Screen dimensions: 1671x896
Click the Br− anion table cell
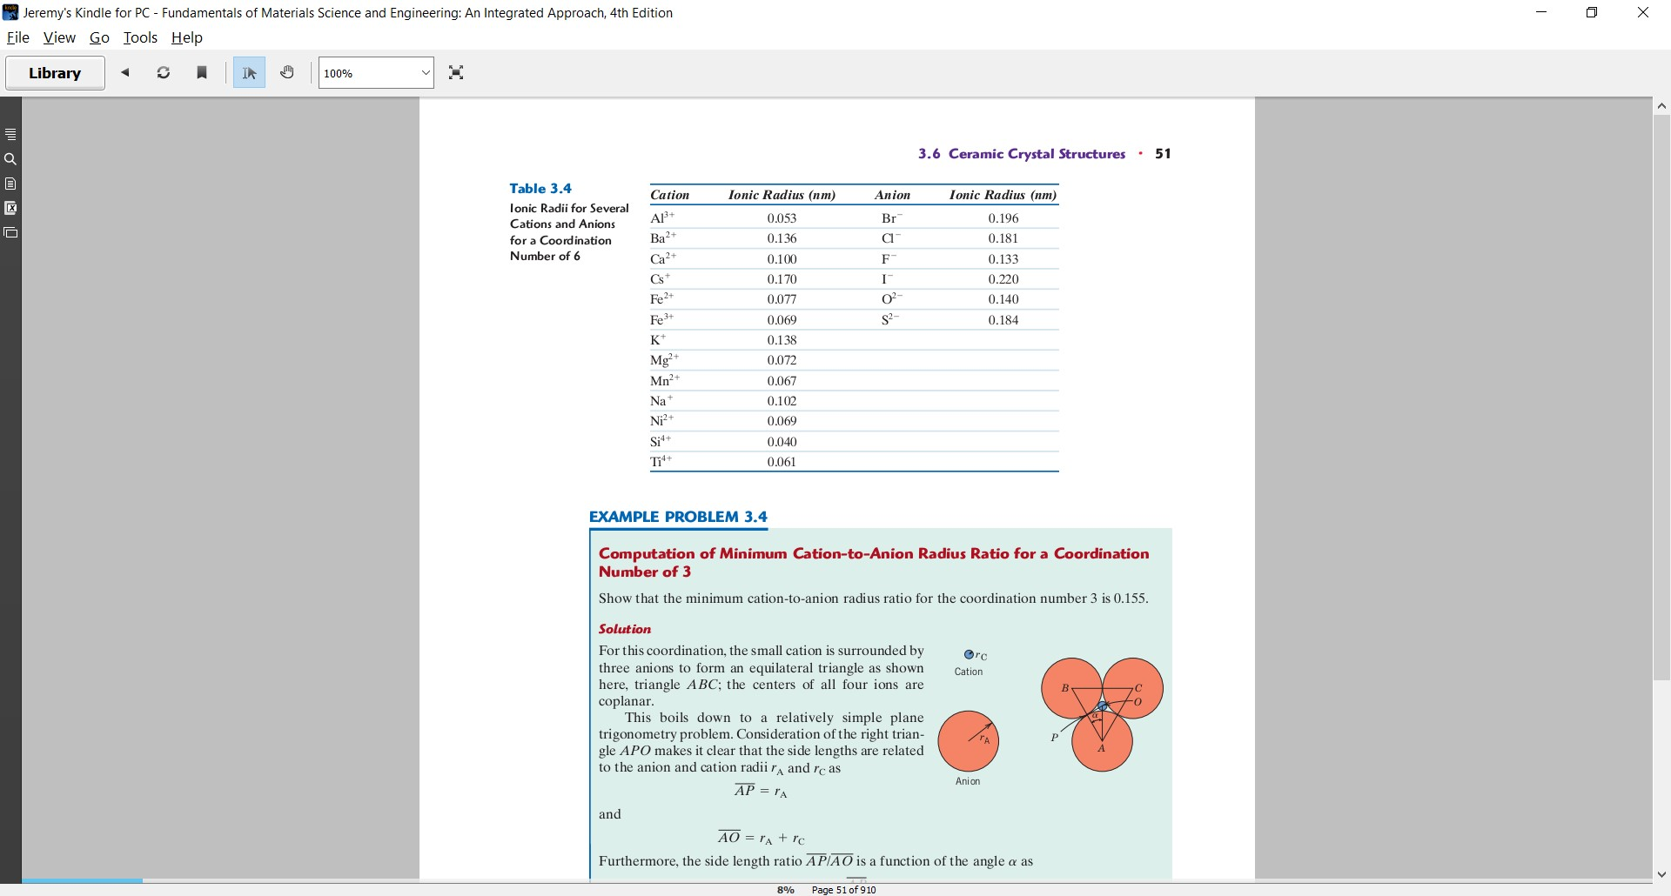[x=892, y=217]
